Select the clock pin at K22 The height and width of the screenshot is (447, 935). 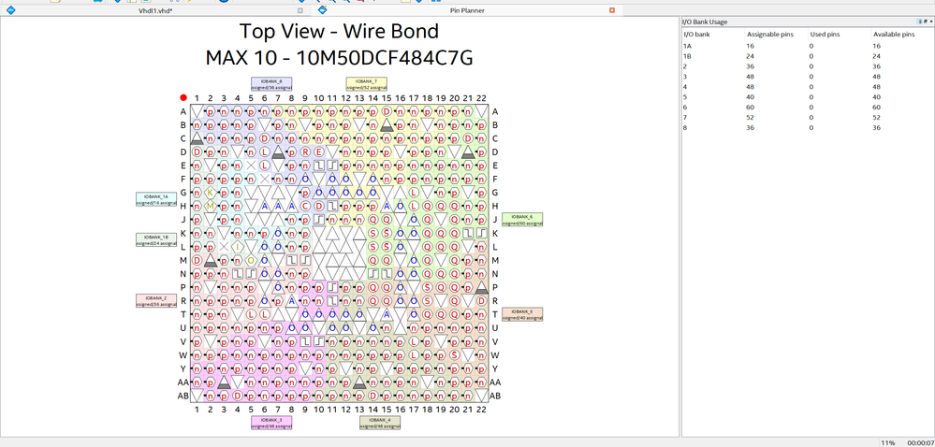[481, 233]
